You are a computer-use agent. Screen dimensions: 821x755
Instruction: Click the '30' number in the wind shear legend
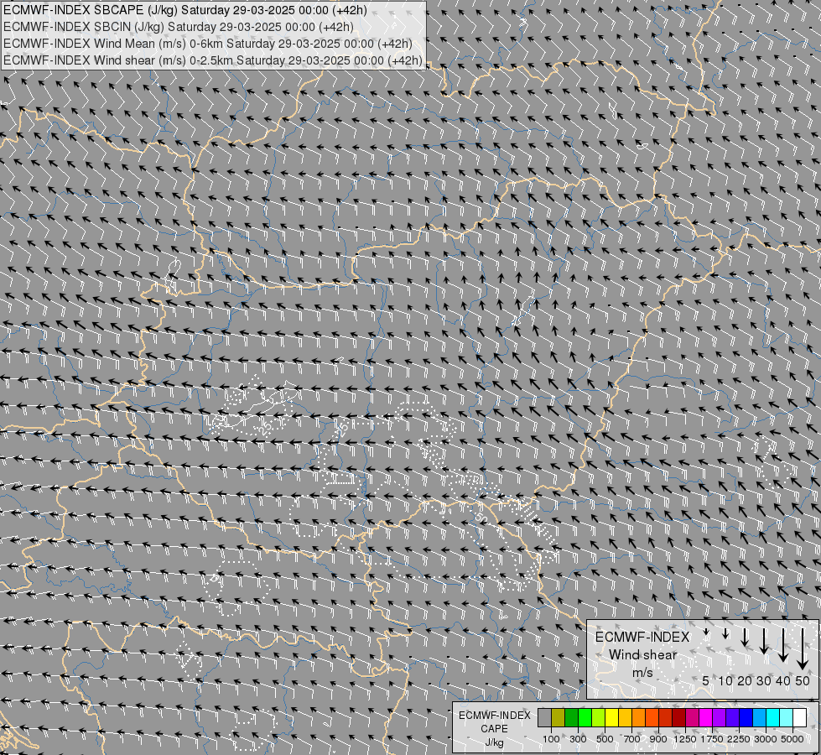pyautogui.click(x=763, y=680)
